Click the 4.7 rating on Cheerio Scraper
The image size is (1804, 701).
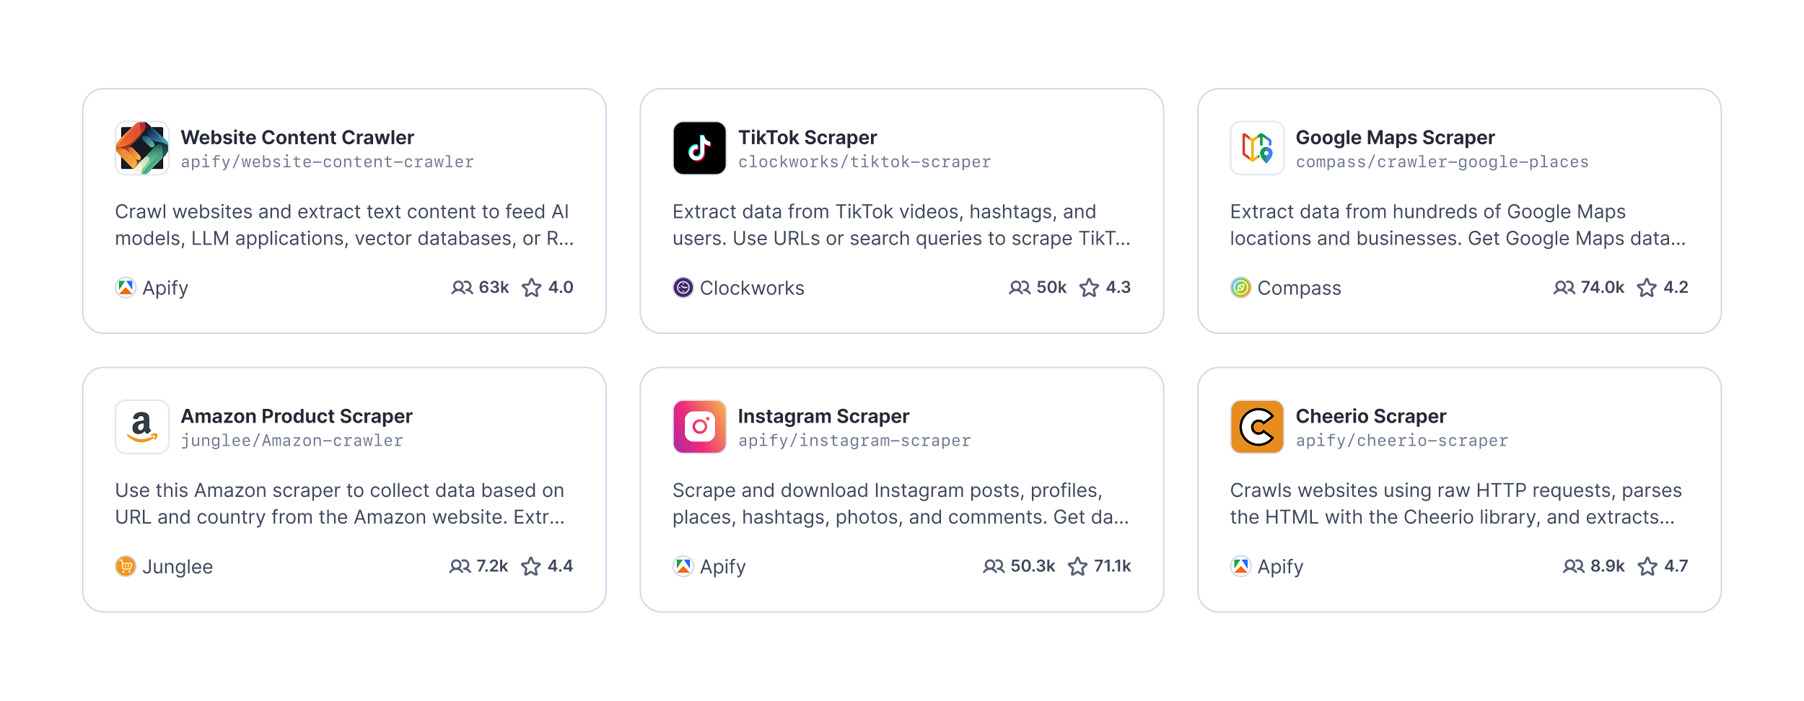tap(1676, 566)
